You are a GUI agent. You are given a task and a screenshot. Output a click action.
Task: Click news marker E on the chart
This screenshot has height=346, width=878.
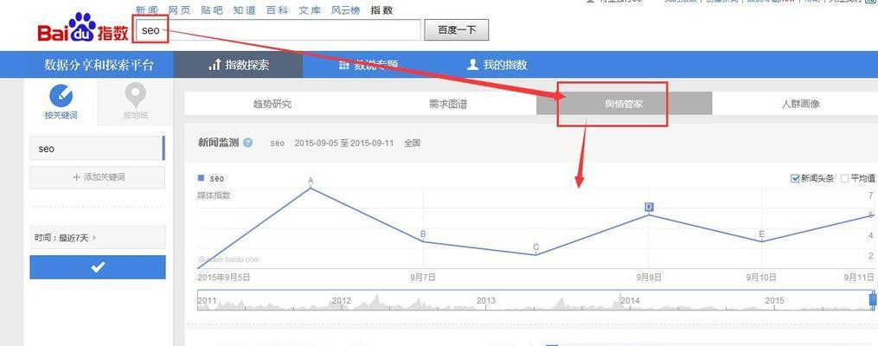[761, 234]
